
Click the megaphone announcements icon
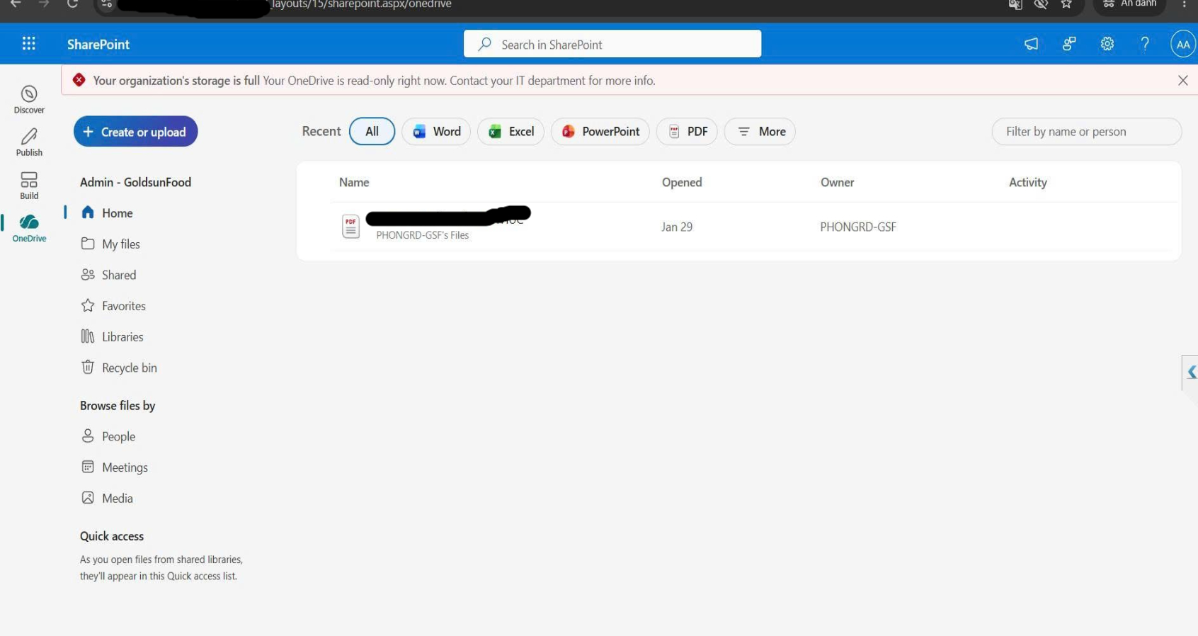tap(1032, 44)
